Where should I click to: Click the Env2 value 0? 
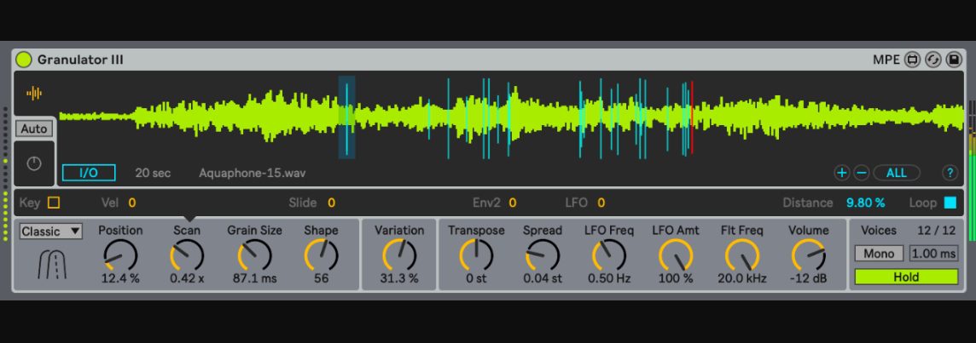512,203
